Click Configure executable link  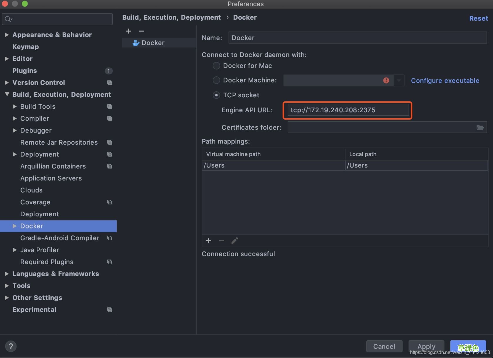[x=445, y=81]
